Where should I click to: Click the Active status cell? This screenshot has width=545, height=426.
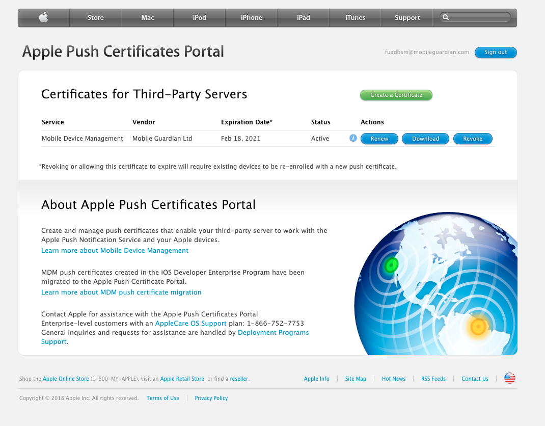(x=320, y=139)
